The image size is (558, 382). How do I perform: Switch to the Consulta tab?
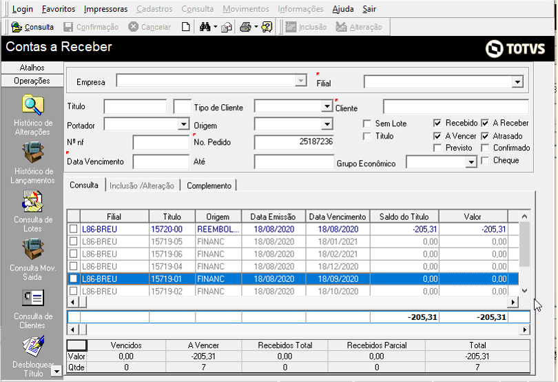[x=84, y=185]
